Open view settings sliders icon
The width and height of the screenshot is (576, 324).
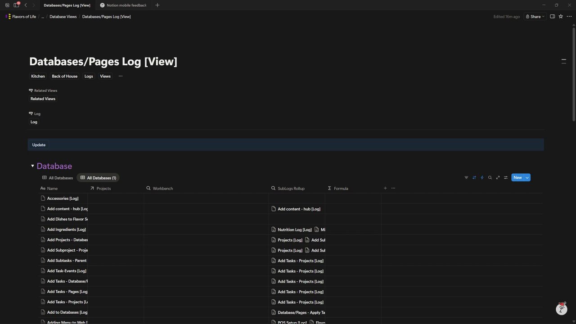point(506,178)
